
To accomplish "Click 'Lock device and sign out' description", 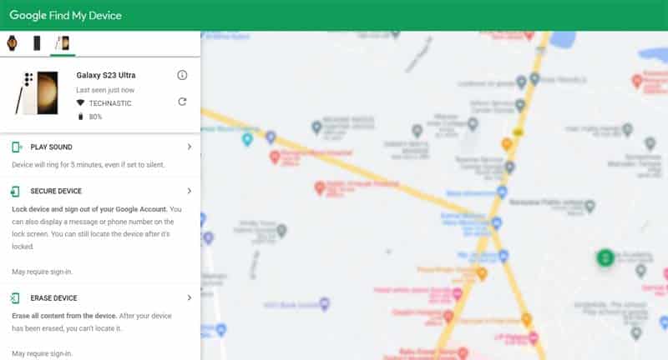I will pyautogui.click(x=97, y=227).
